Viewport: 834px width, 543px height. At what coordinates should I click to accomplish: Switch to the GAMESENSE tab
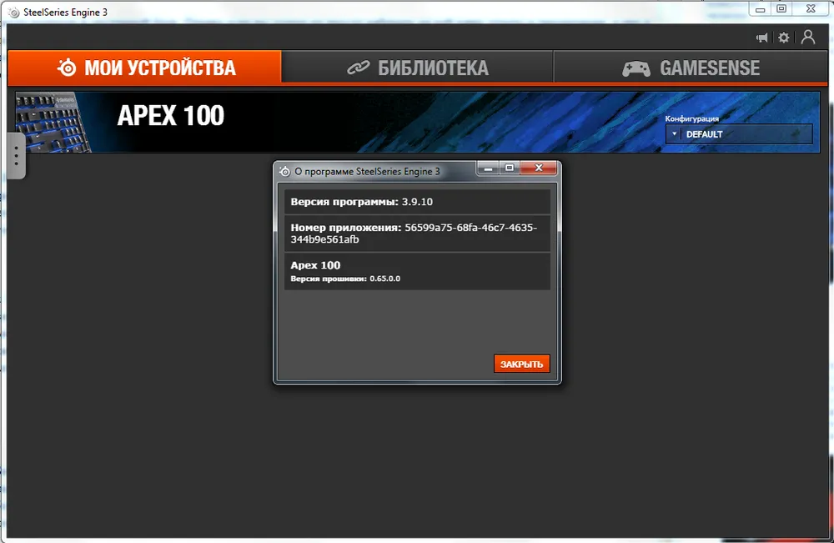(691, 68)
